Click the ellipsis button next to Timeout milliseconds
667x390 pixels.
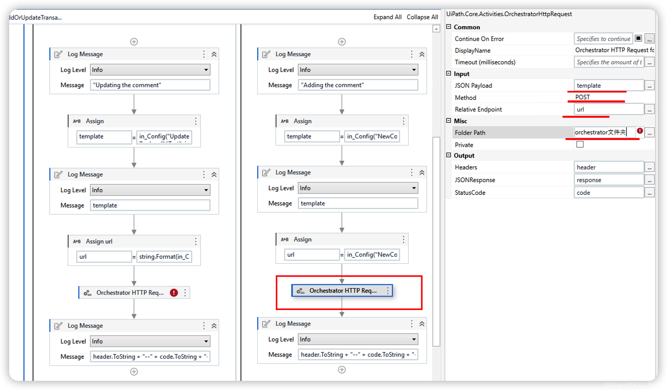coord(650,62)
